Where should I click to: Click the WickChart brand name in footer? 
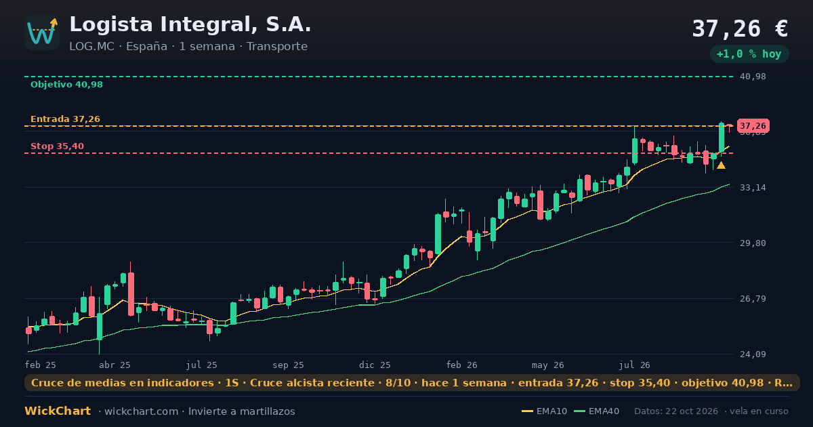[58, 411]
